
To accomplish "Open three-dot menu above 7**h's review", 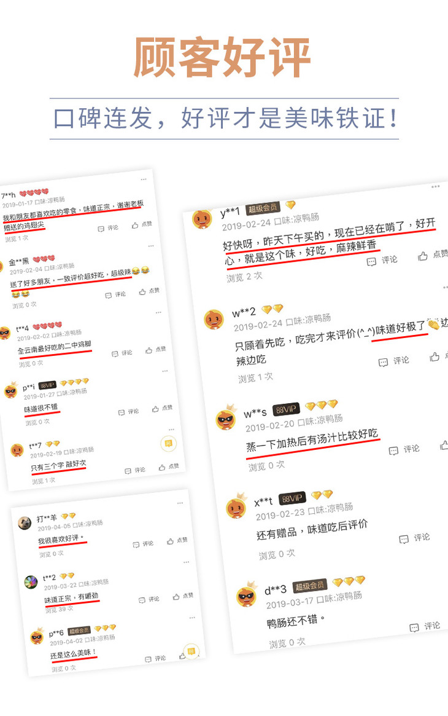I will pyautogui.click(x=144, y=179).
